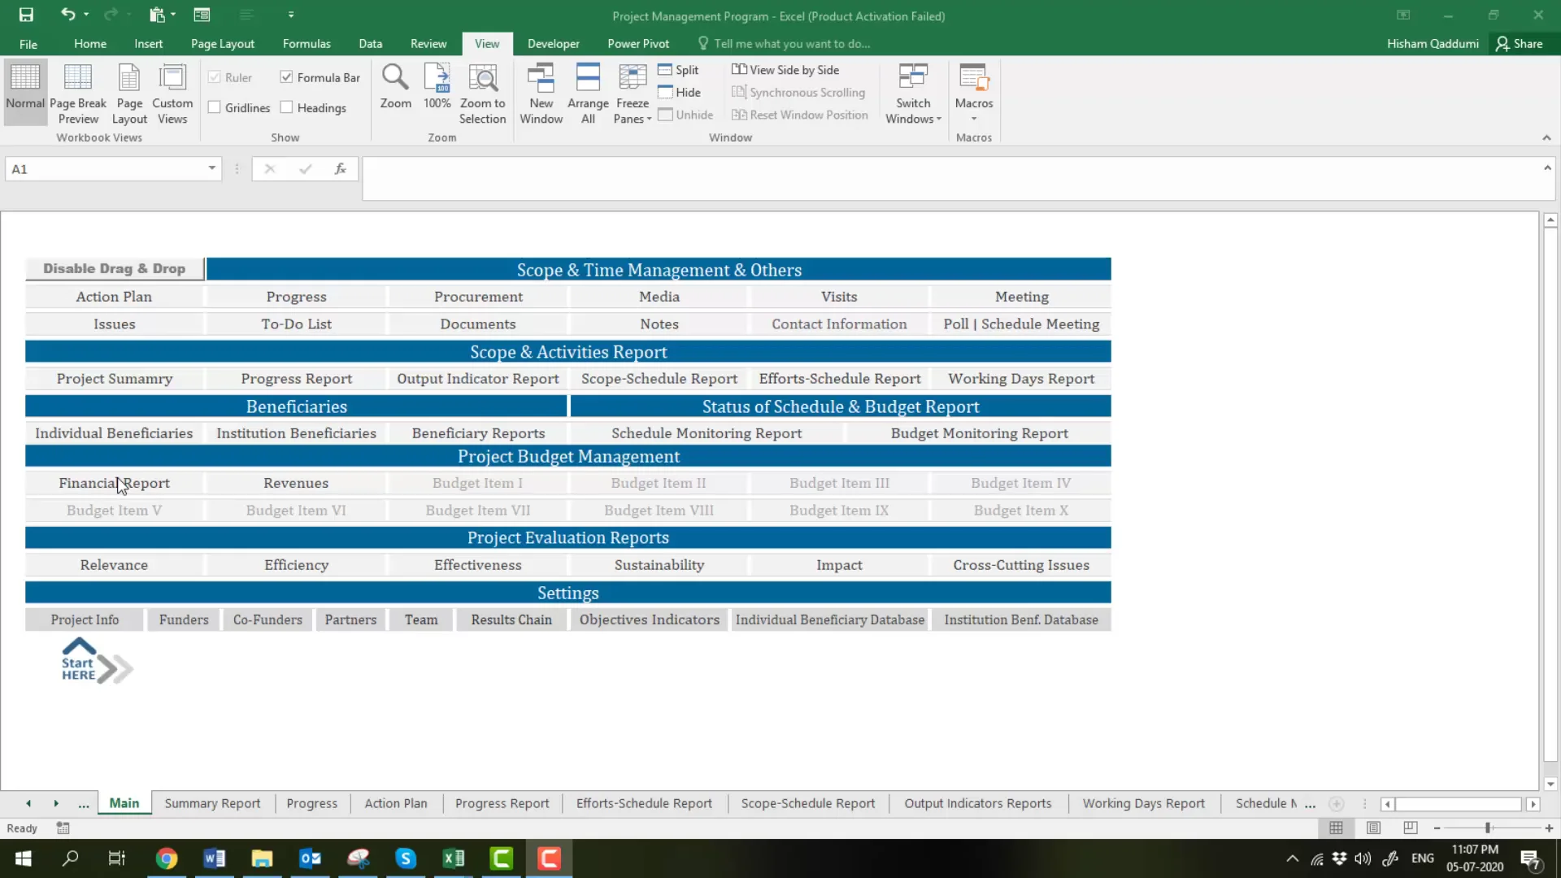Open the Budget Monitoring Report button

pos(979,433)
